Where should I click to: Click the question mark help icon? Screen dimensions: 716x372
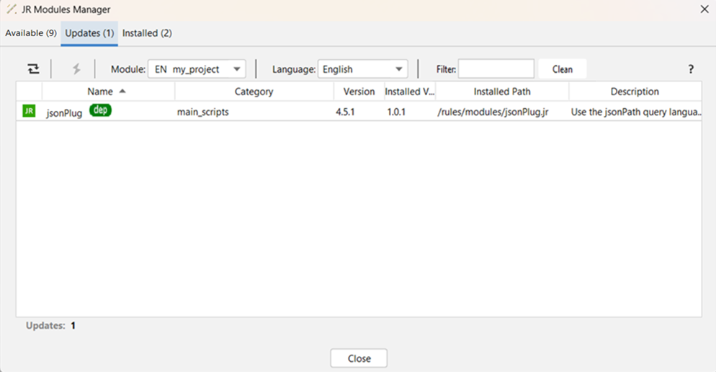coord(690,69)
